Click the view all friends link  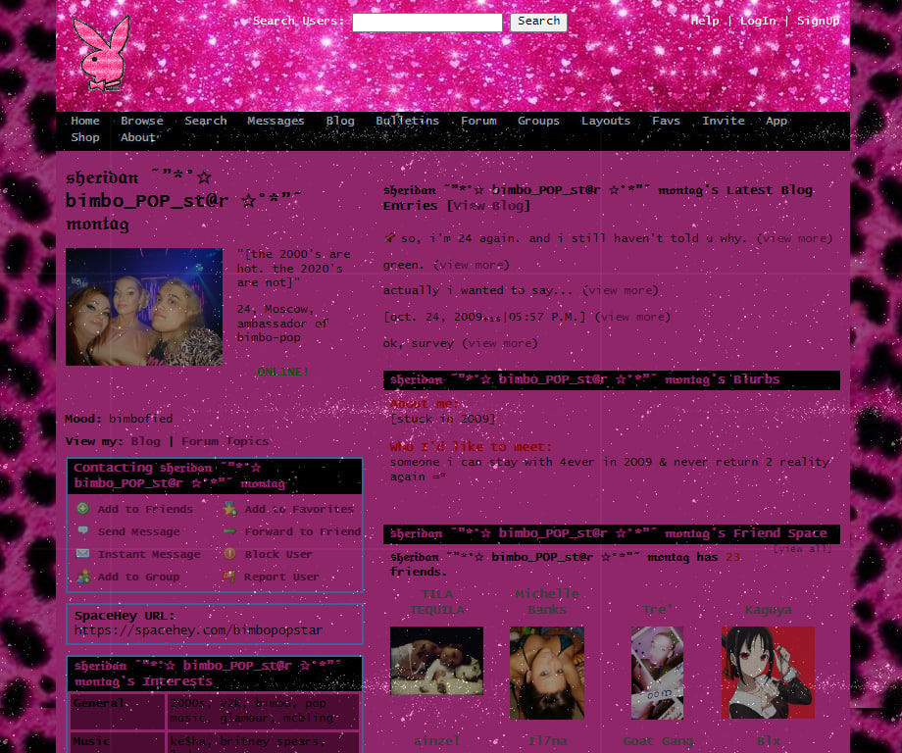tap(802, 548)
